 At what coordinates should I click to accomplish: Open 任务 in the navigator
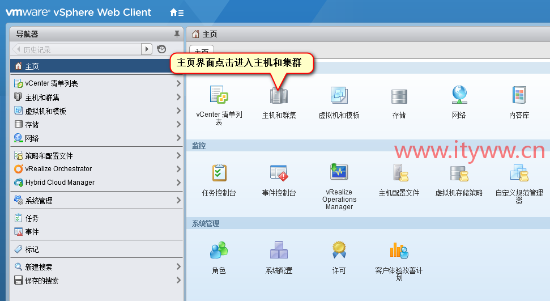pyautogui.click(x=97, y=218)
